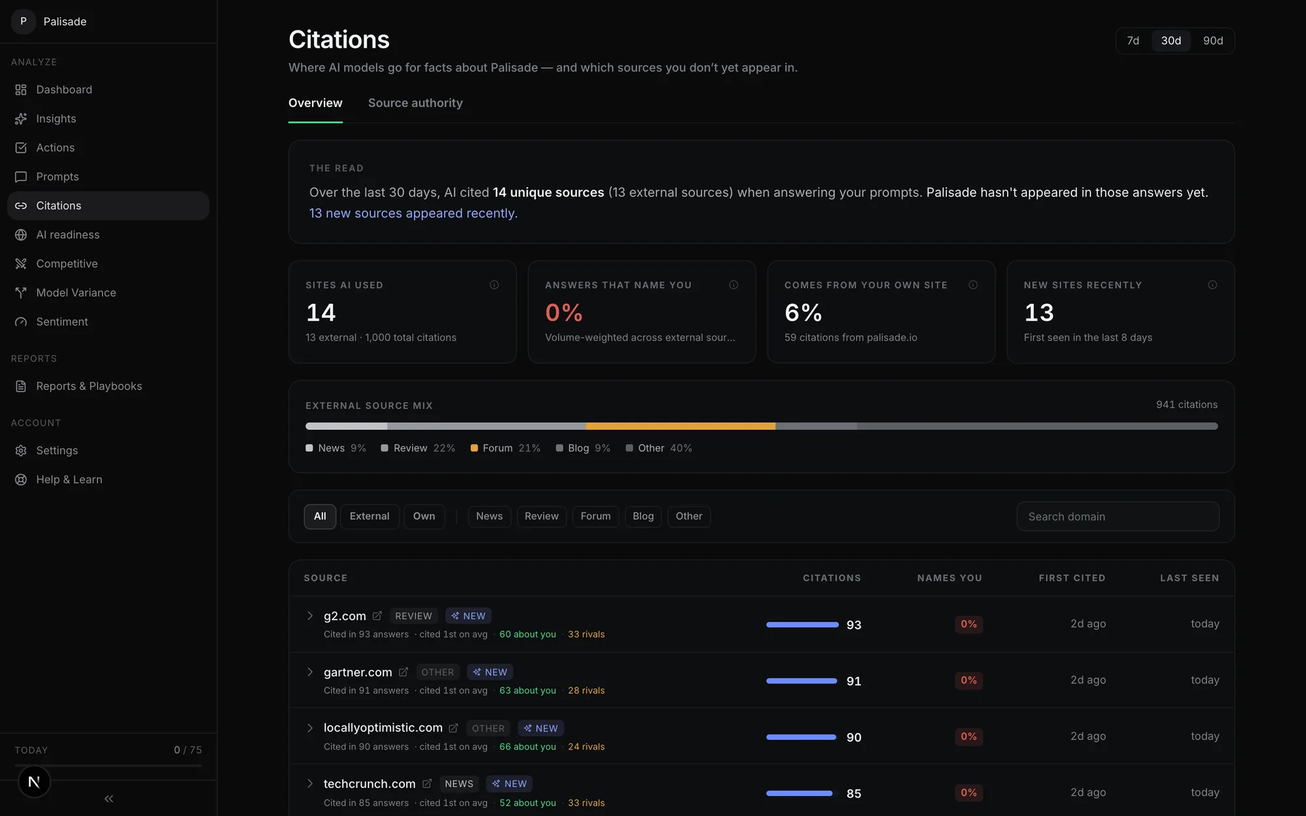1306x816 pixels.
Task: Open the techcrunch.com external link icon
Action: click(427, 783)
